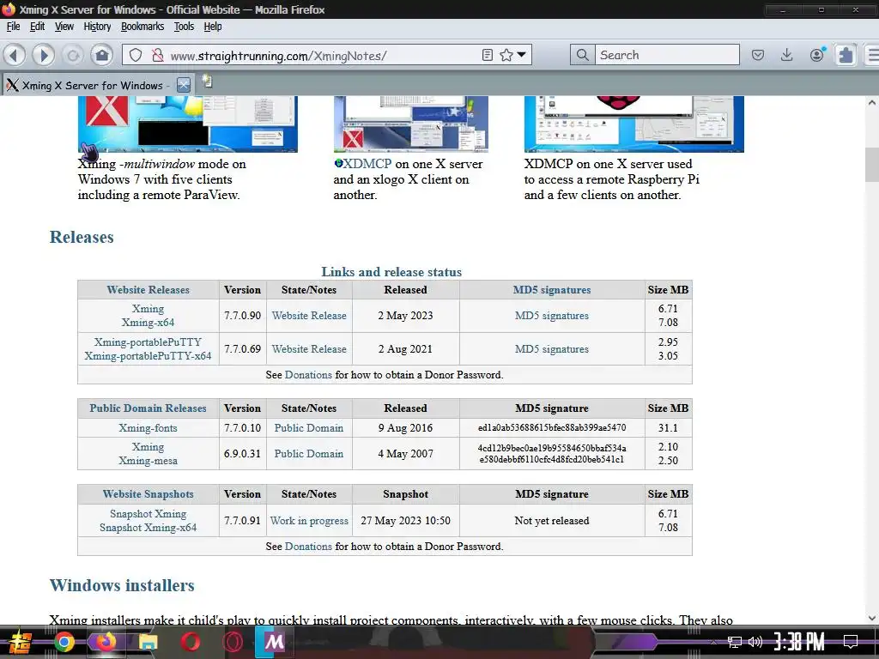Open the Xming-portablePuTTY-x64 link
This screenshot has height=659, width=879.
pos(148,356)
